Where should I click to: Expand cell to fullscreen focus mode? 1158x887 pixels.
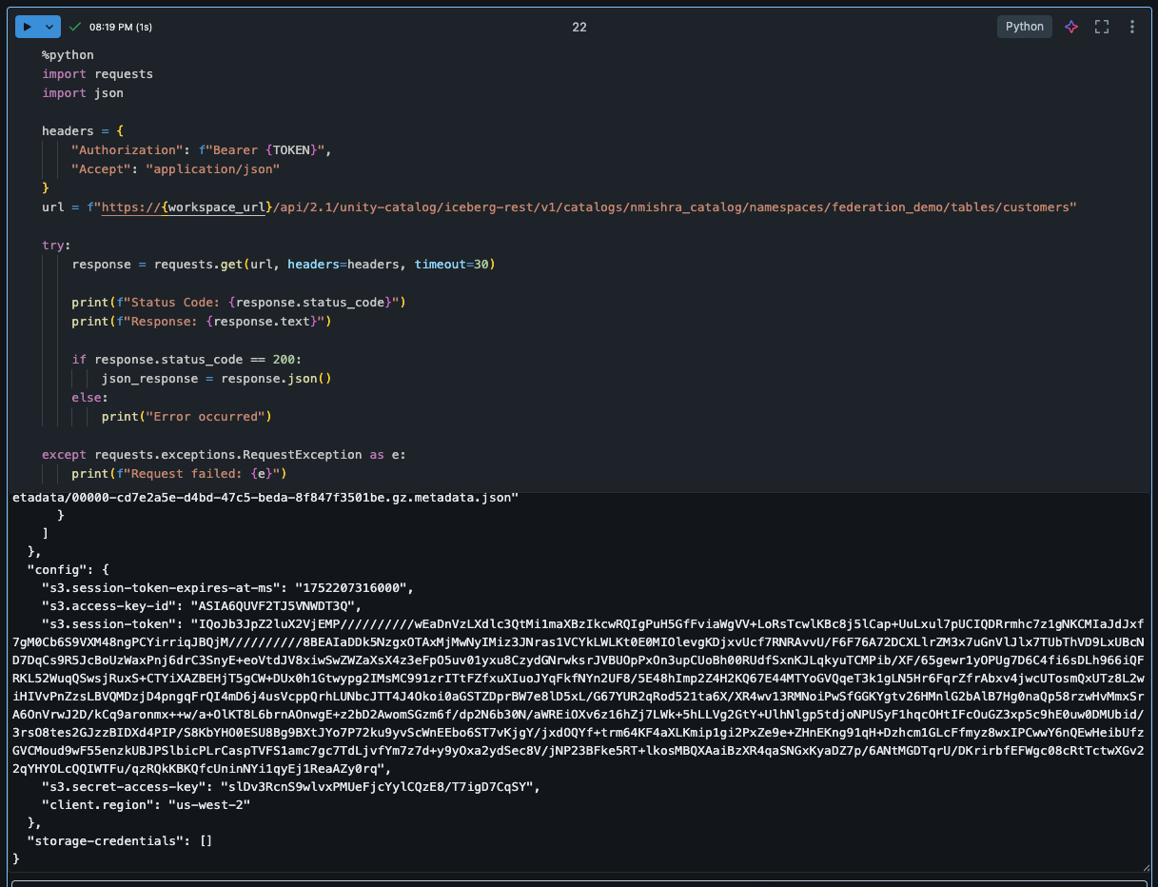point(1102,27)
